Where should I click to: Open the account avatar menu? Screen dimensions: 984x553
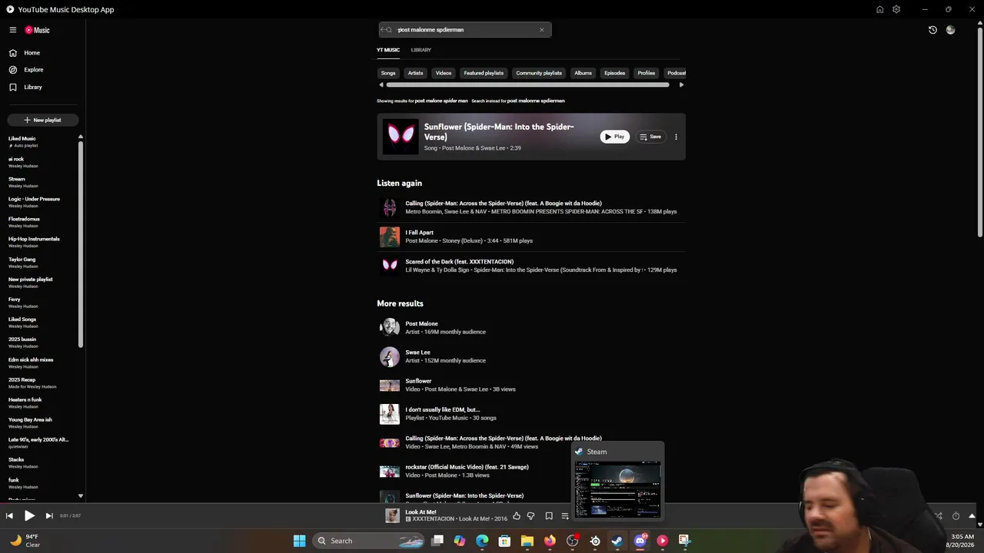click(951, 30)
